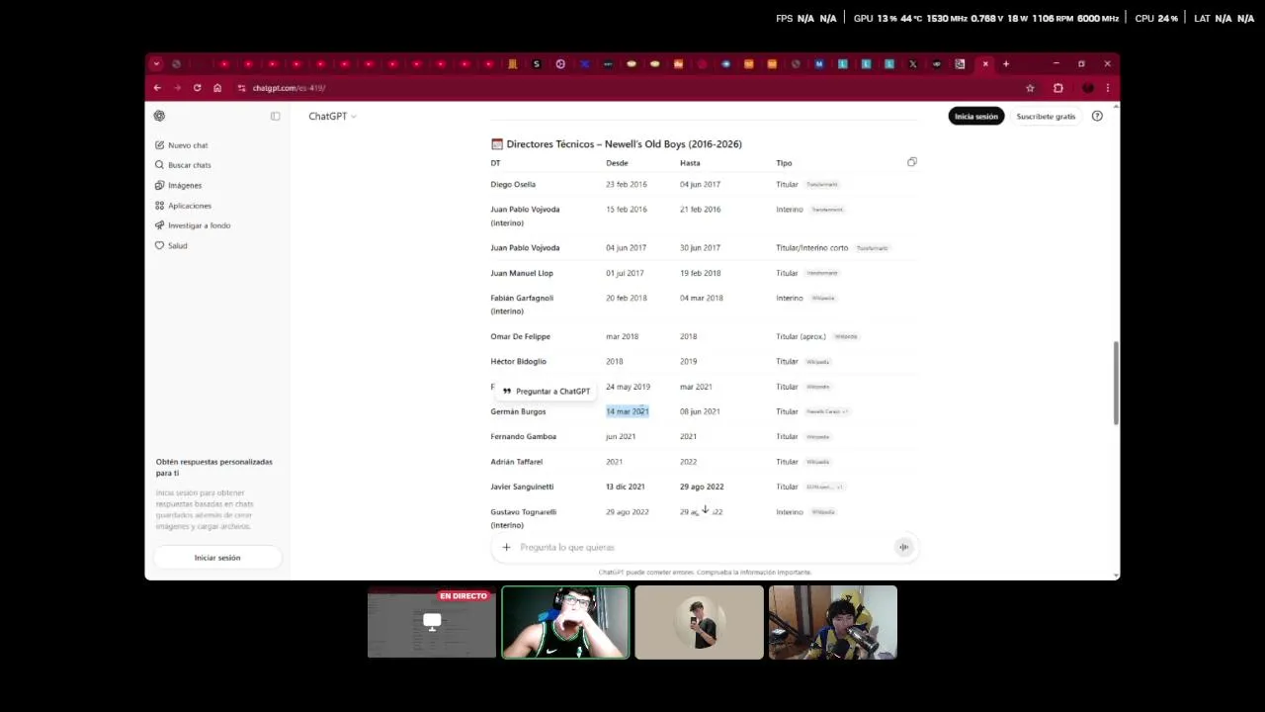
Task: Click the name Diego Osella
Action: tap(513, 185)
